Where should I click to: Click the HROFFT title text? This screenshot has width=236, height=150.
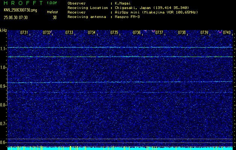pos(23,3)
